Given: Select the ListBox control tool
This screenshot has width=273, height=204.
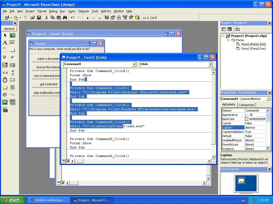Looking at the screenshot, I should tap(12, 65).
